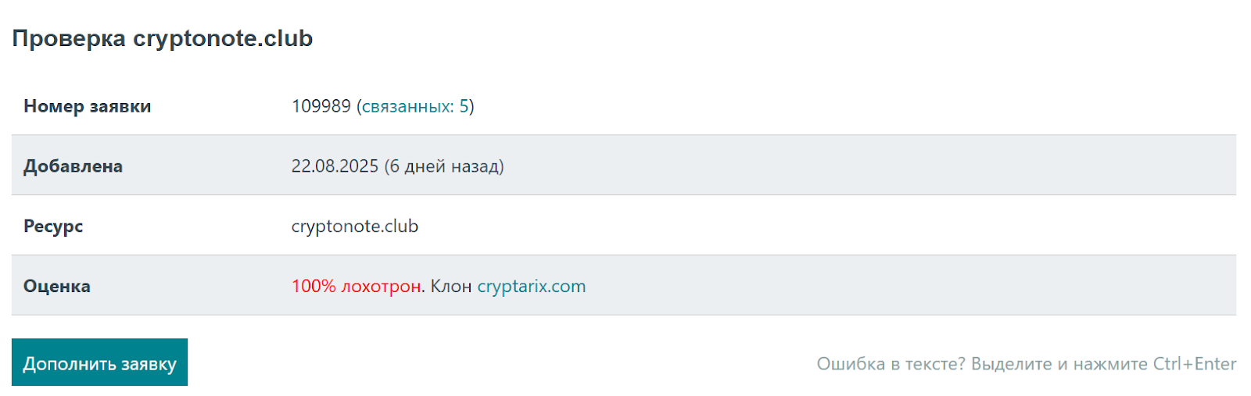Select the "Ресурс" row label
Screen dimensions: 1251x396
point(53,227)
